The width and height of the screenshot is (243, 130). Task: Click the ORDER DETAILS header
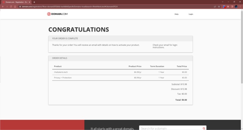pyautogui.click(x=60, y=58)
